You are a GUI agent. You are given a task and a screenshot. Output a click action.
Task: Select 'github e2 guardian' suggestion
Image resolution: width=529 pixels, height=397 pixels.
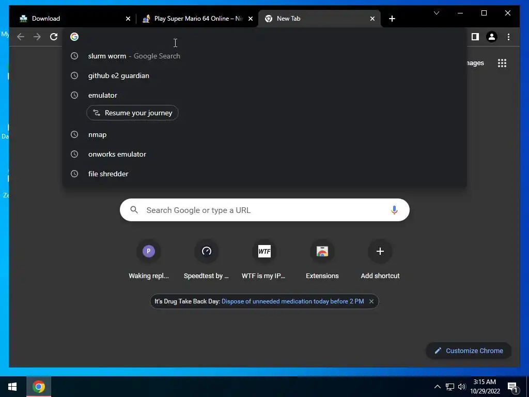(265, 75)
